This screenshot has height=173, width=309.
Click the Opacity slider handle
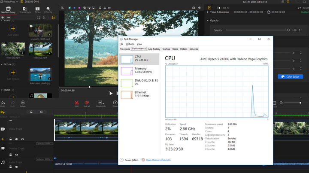point(288,30)
